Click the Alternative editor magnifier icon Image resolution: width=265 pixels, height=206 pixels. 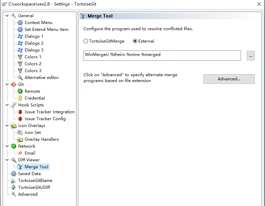tap(20, 78)
